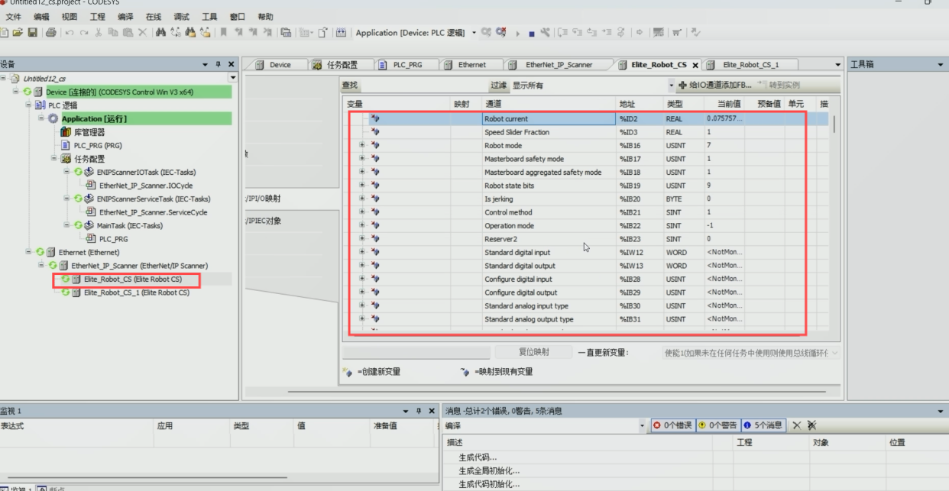Open the 在线 (Online) menu
This screenshot has width=949, height=491.
tap(154, 17)
